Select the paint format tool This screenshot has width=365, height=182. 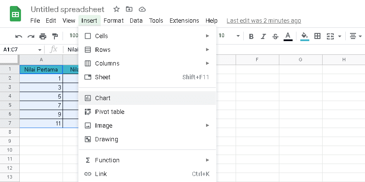(x=54, y=36)
